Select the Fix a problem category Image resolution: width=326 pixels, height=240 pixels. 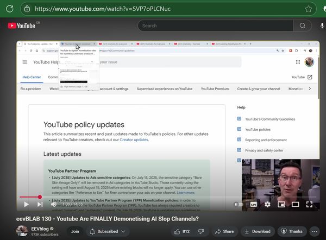31,89
